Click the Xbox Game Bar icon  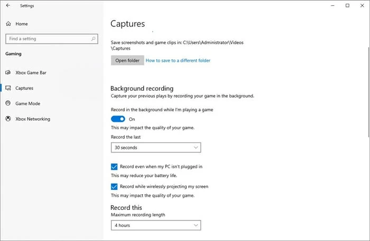pos(8,73)
